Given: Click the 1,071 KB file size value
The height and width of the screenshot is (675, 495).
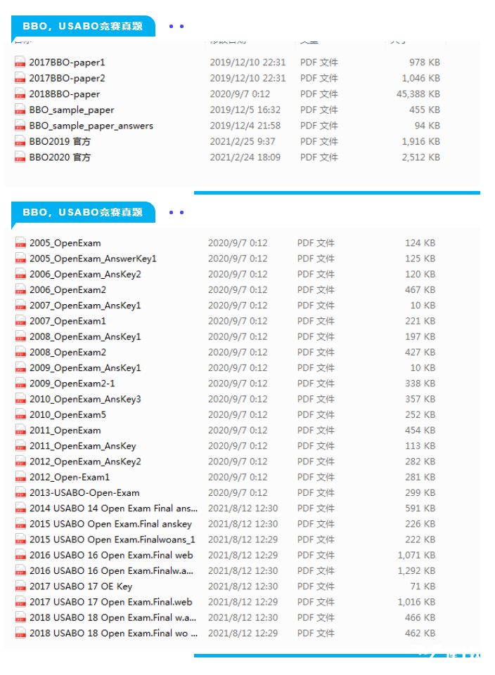Looking at the screenshot, I should tap(416, 556).
